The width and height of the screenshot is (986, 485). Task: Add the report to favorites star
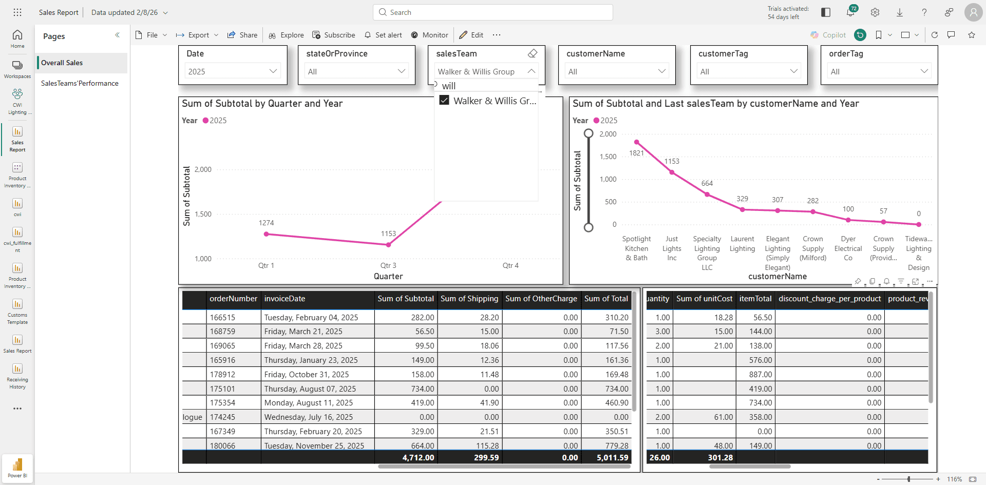click(972, 35)
